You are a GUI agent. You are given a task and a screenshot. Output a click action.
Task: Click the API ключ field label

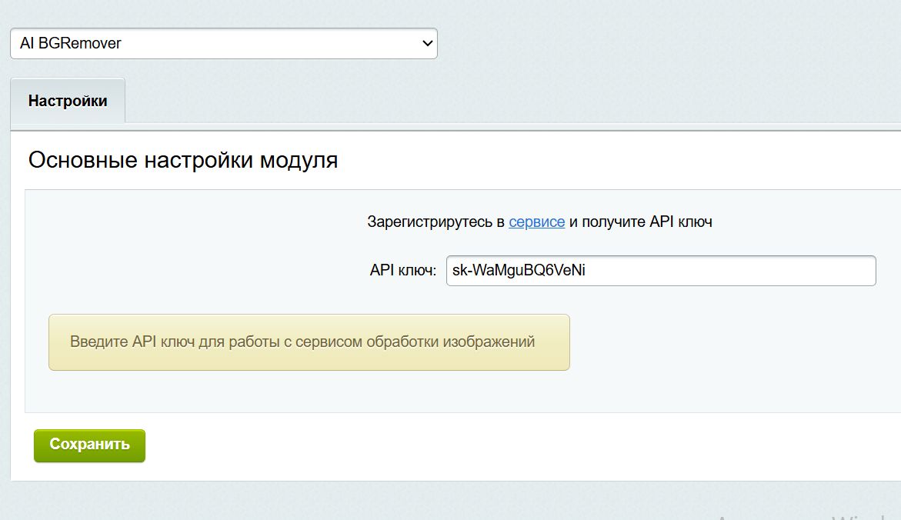pyautogui.click(x=401, y=271)
